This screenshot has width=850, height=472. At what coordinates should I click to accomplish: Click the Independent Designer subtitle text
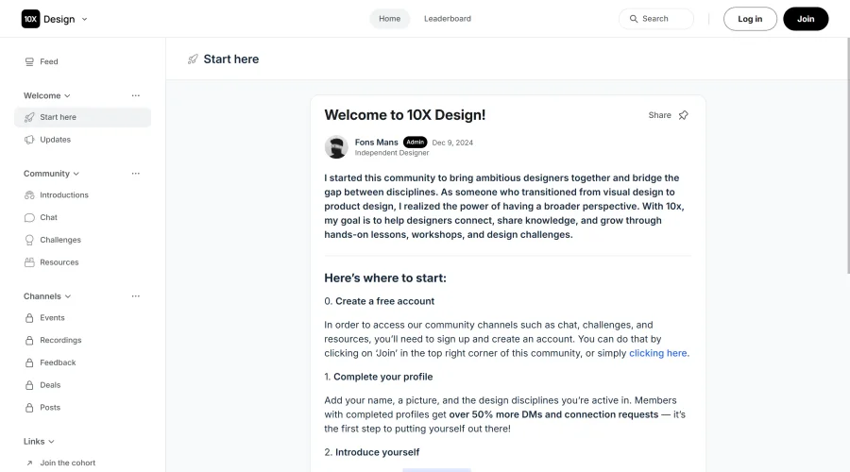391,153
